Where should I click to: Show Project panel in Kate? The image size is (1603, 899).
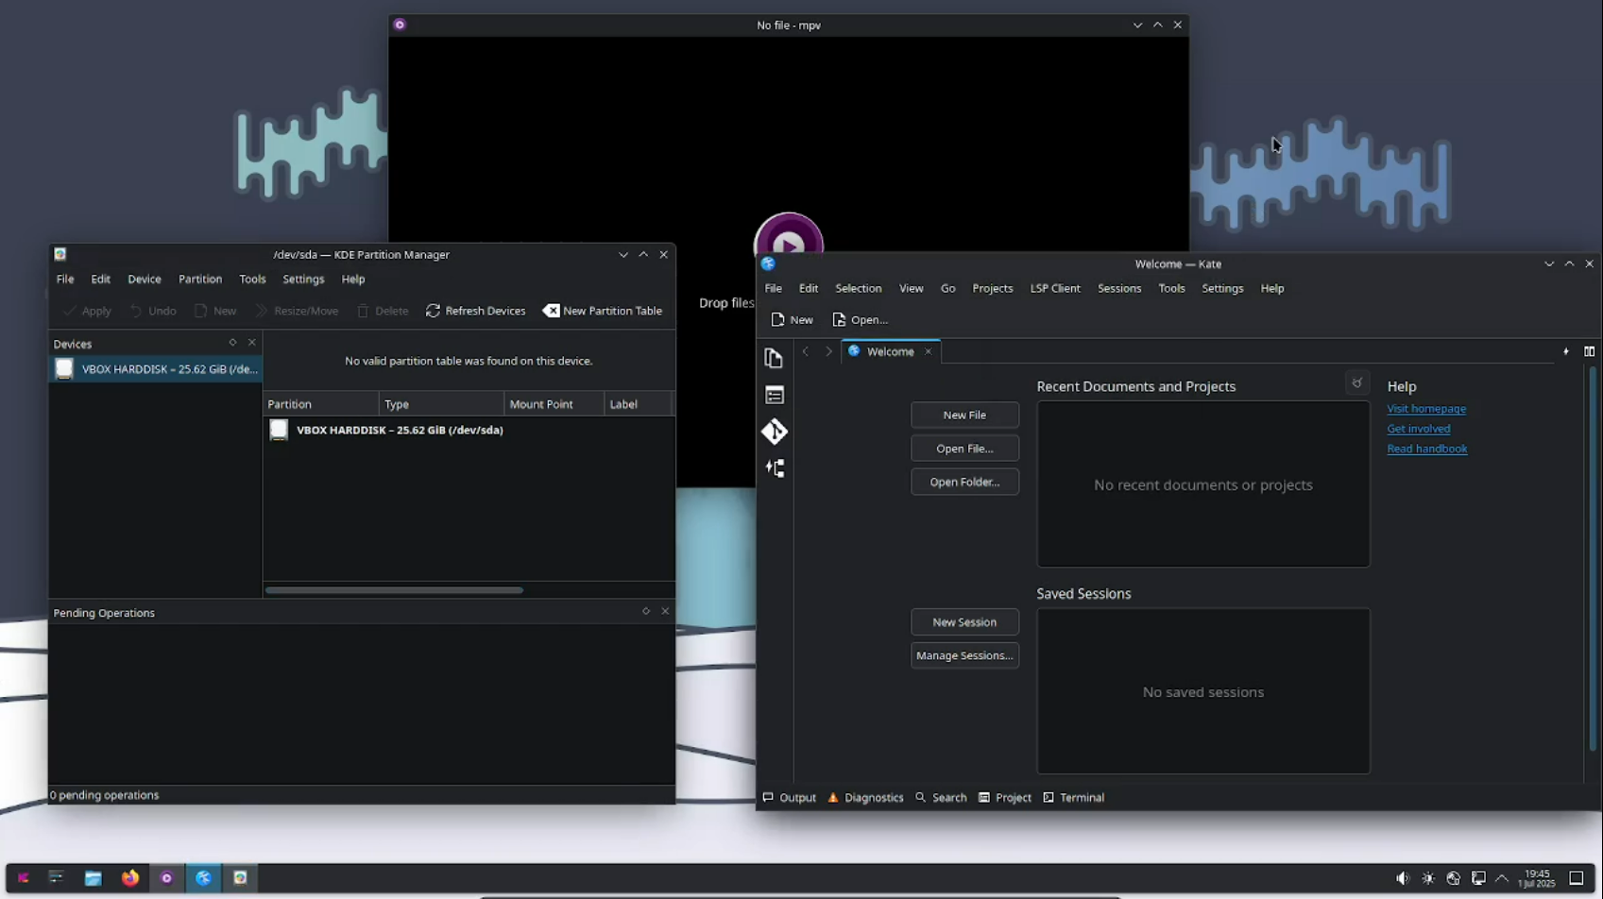[x=1005, y=798]
